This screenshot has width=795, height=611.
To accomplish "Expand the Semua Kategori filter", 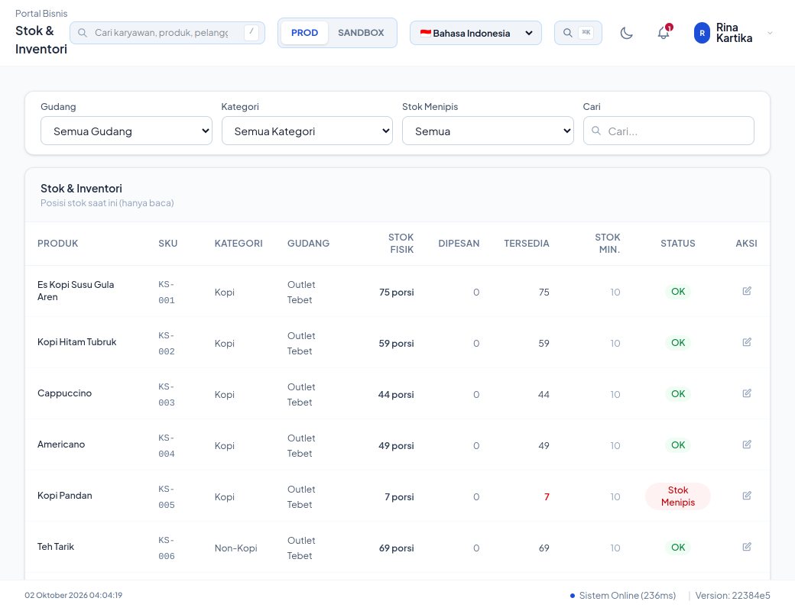I will coord(307,131).
